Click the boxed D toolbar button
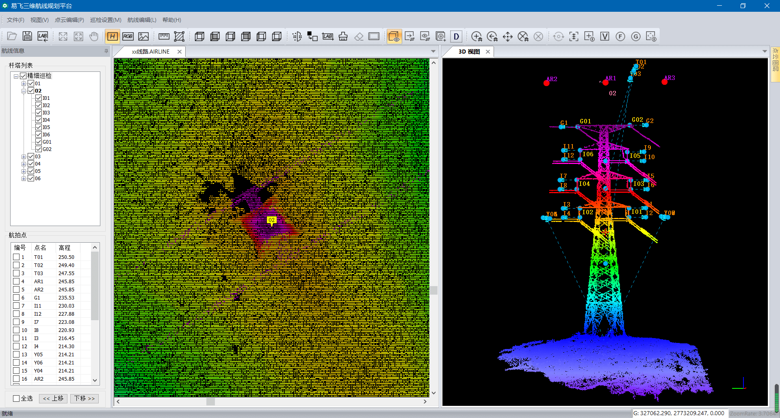The image size is (780, 418). tap(456, 37)
